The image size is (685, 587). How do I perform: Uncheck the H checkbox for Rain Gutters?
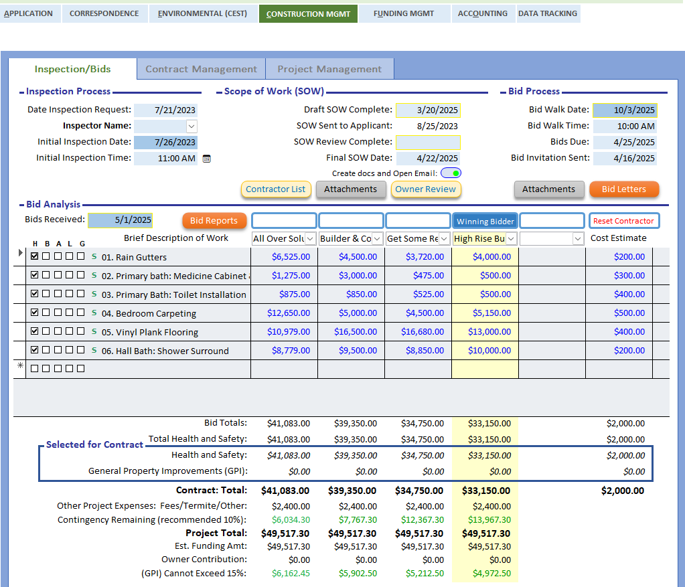click(x=35, y=256)
